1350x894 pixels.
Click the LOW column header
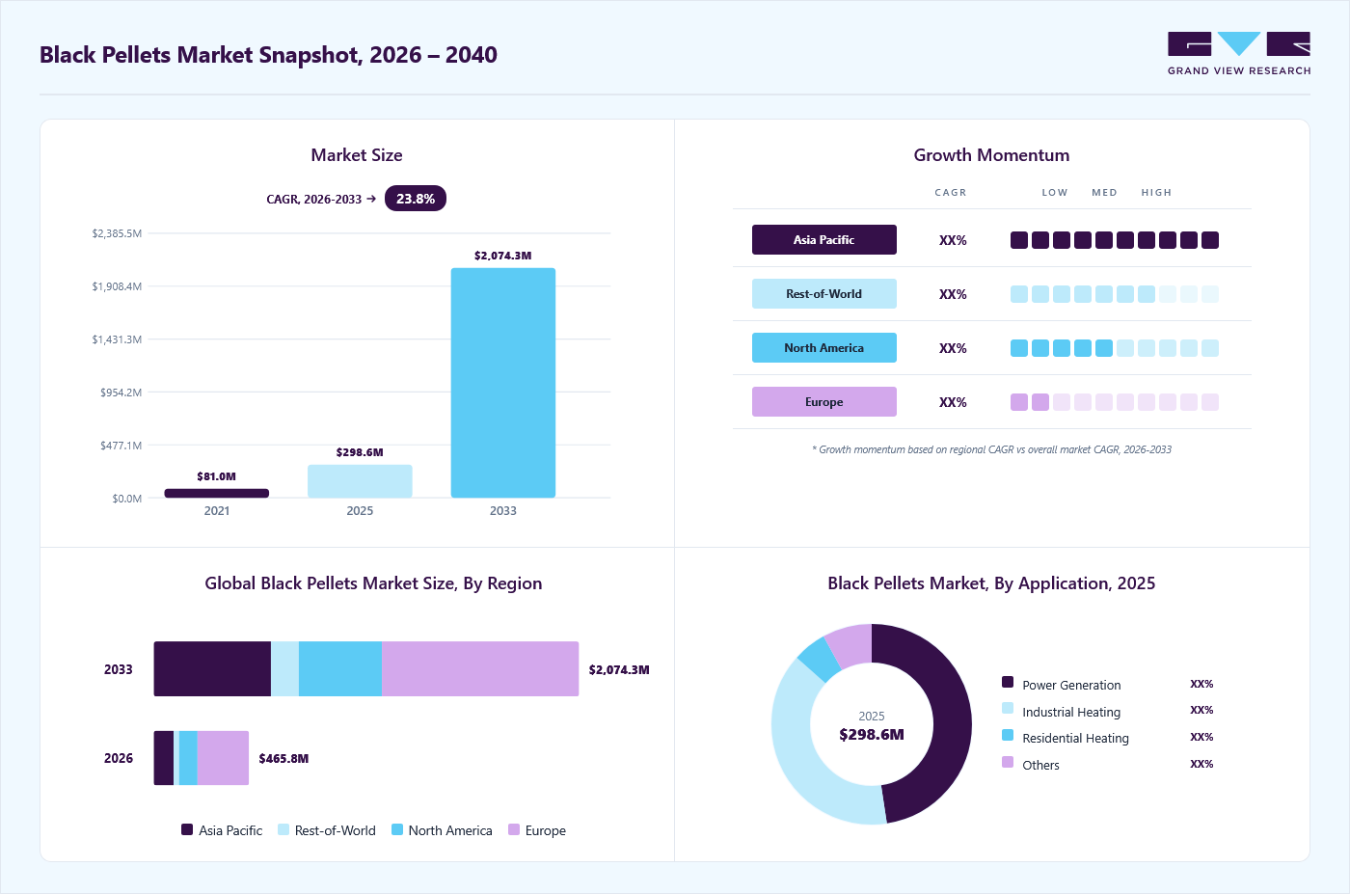[1055, 193]
